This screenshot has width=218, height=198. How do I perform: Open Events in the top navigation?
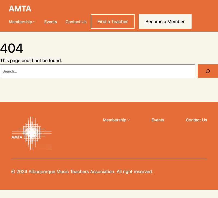[x=50, y=22]
